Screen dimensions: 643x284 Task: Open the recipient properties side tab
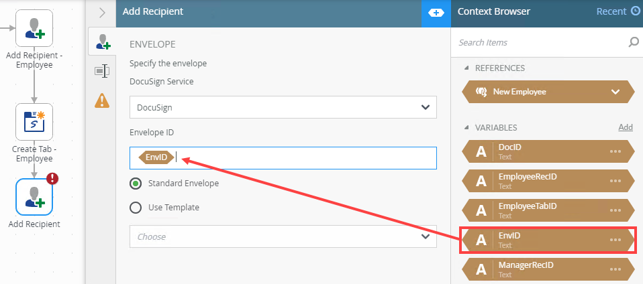103,42
